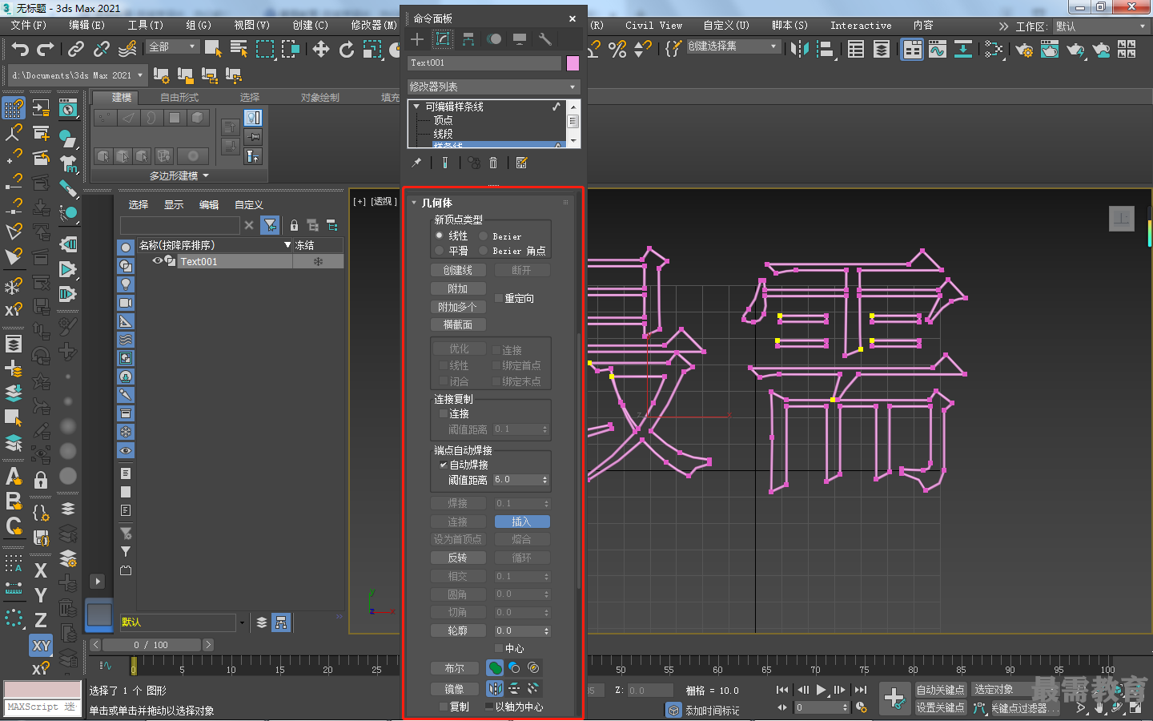Disable the Automatic Welding (自动焊接) checkbox
This screenshot has height=721, width=1153.
(444, 465)
